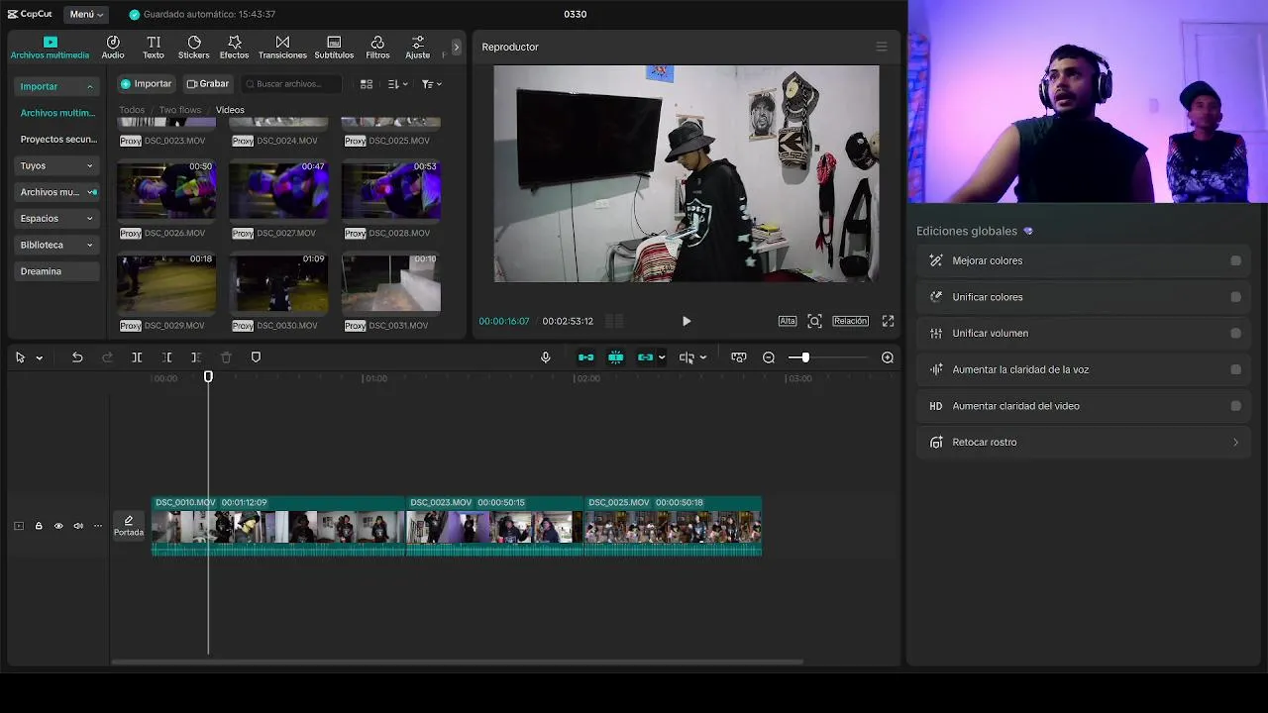Hide the main track with eye icon
1268x713 pixels.
pyautogui.click(x=58, y=526)
